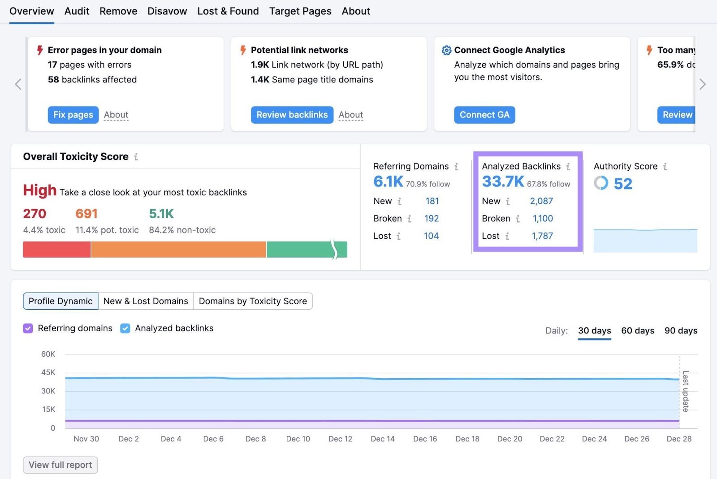Switch chart to 90 days view
This screenshot has height=479, width=717.
point(681,331)
